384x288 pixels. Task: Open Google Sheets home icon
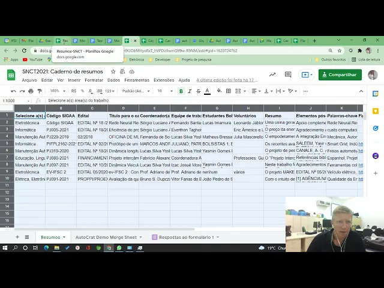(11, 75)
